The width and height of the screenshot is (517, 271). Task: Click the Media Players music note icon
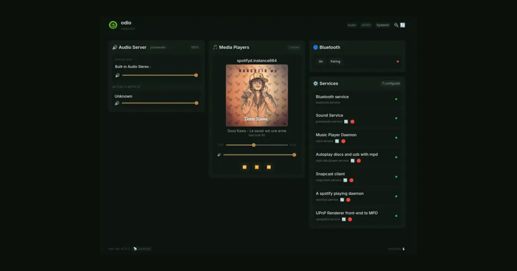(x=215, y=47)
